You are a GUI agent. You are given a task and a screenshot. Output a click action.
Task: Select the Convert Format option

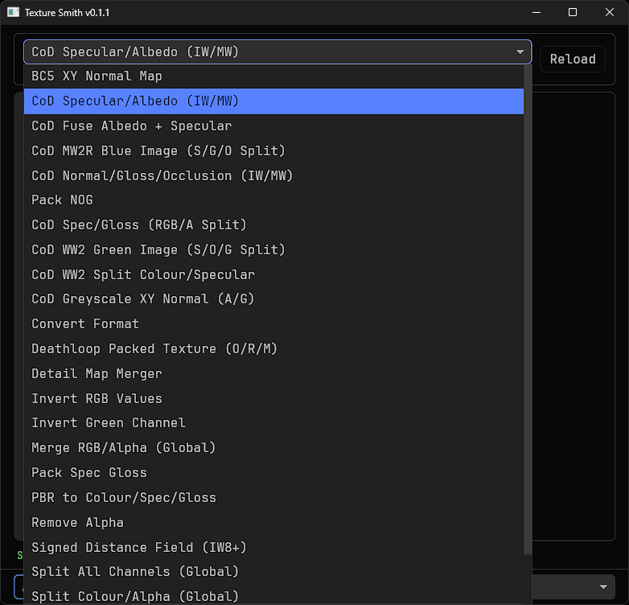pyautogui.click(x=274, y=324)
